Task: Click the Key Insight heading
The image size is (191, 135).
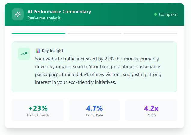Action: click(x=52, y=51)
